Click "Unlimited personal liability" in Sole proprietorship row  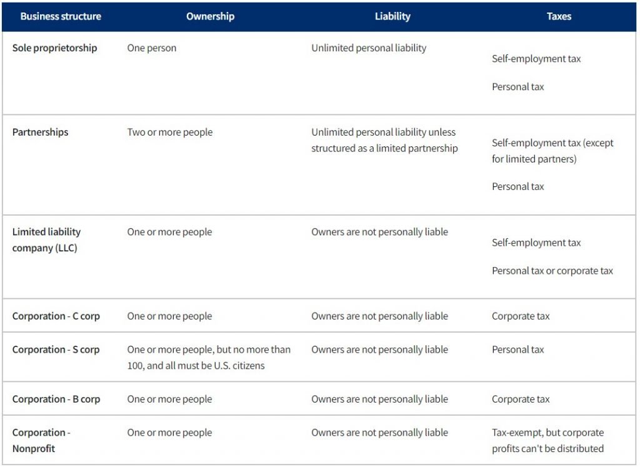[x=369, y=48]
